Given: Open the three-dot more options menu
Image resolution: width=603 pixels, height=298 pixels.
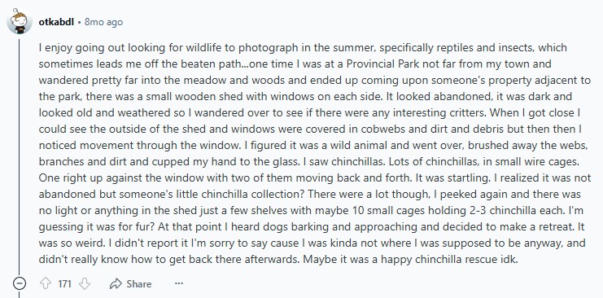Looking at the screenshot, I should pos(179,284).
